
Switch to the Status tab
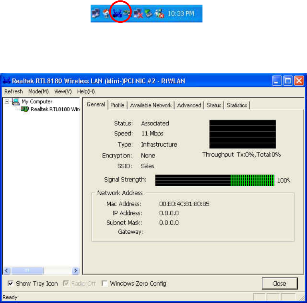[214, 105]
